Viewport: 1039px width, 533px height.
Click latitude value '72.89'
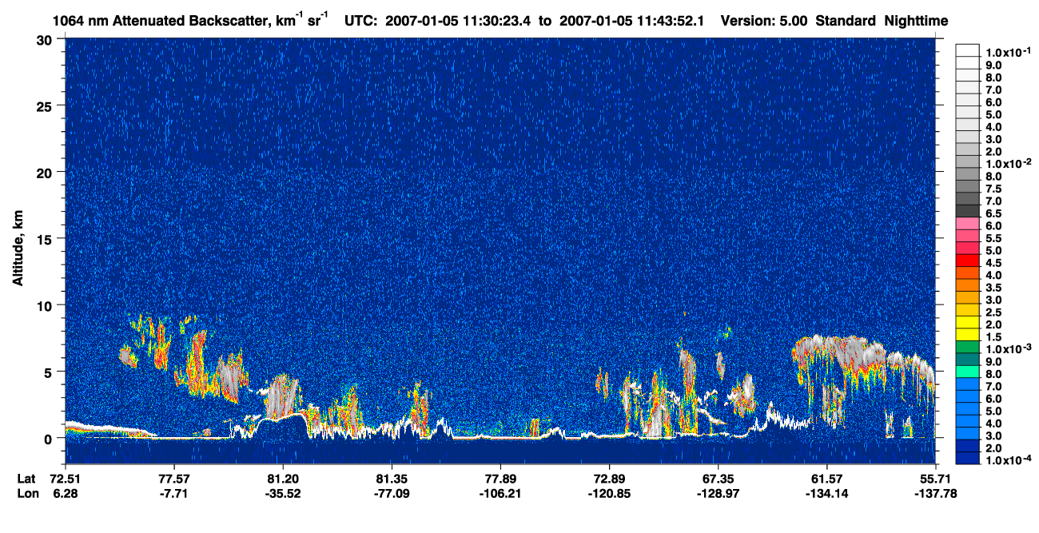(609, 478)
